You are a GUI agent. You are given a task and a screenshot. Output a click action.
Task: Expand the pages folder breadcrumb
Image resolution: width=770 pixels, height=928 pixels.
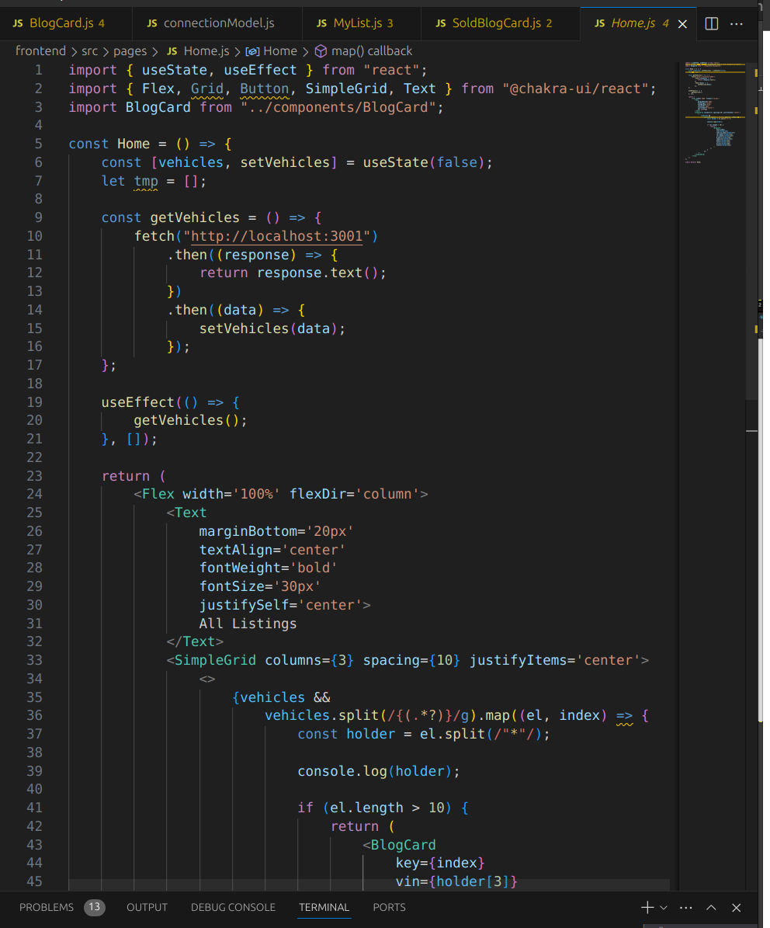130,51
